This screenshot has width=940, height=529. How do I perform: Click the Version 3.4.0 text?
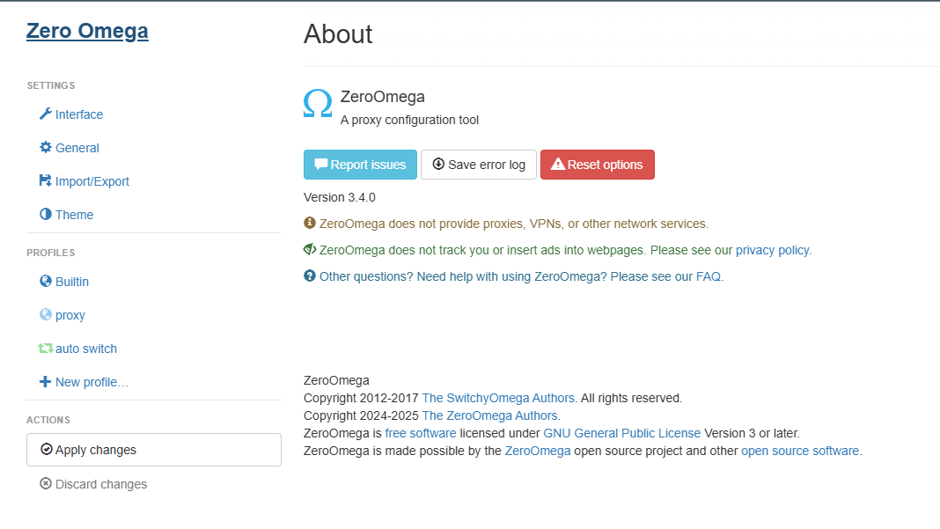[x=340, y=197]
